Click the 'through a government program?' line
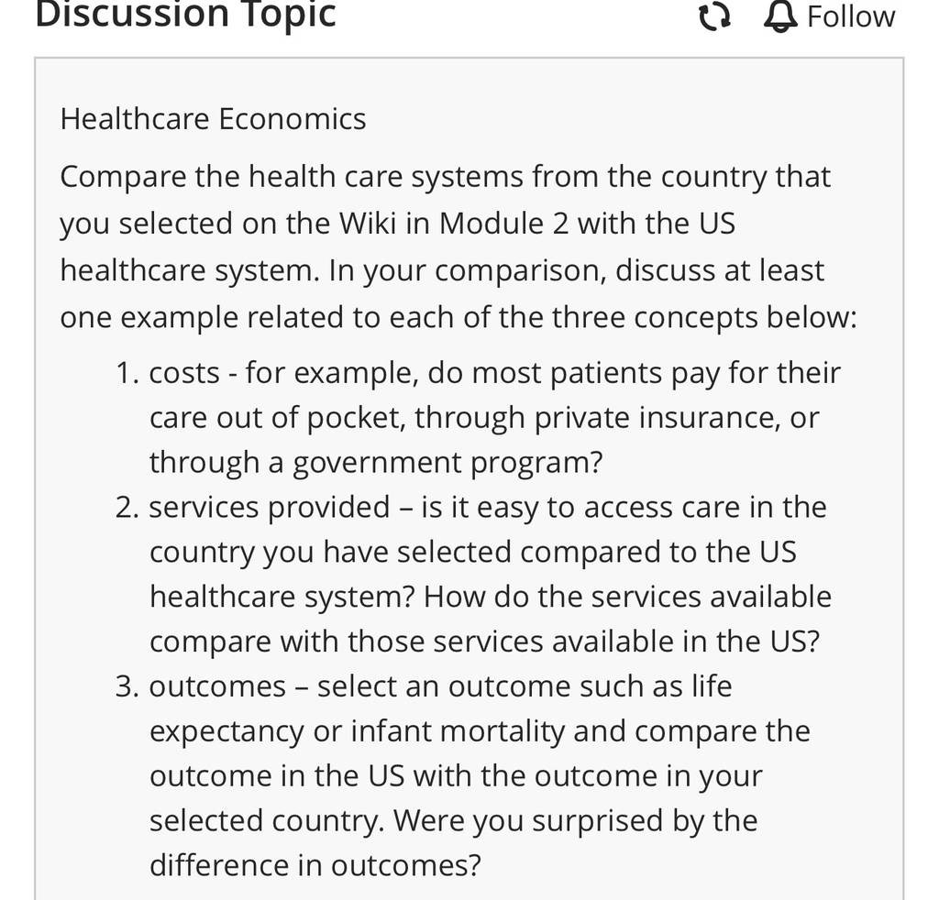 (375, 463)
